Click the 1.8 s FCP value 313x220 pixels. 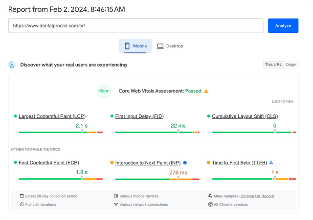click(x=82, y=172)
